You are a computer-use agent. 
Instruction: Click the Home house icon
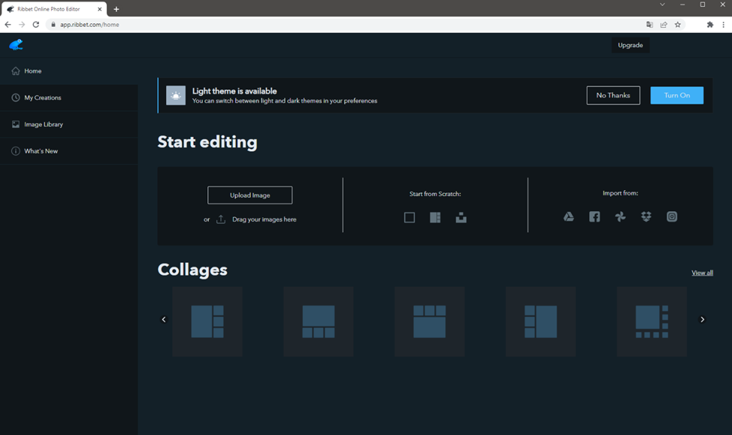point(15,71)
